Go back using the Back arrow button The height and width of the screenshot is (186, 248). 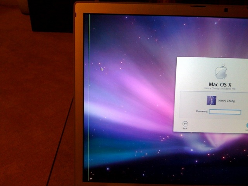click(x=185, y=124)
